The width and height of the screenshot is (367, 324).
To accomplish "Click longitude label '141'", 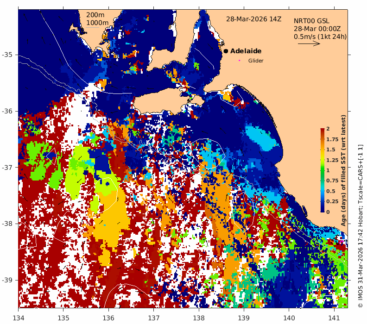I will (334, 318).
